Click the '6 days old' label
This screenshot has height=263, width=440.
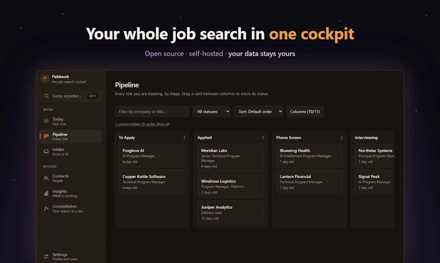(x=209, y=167)
